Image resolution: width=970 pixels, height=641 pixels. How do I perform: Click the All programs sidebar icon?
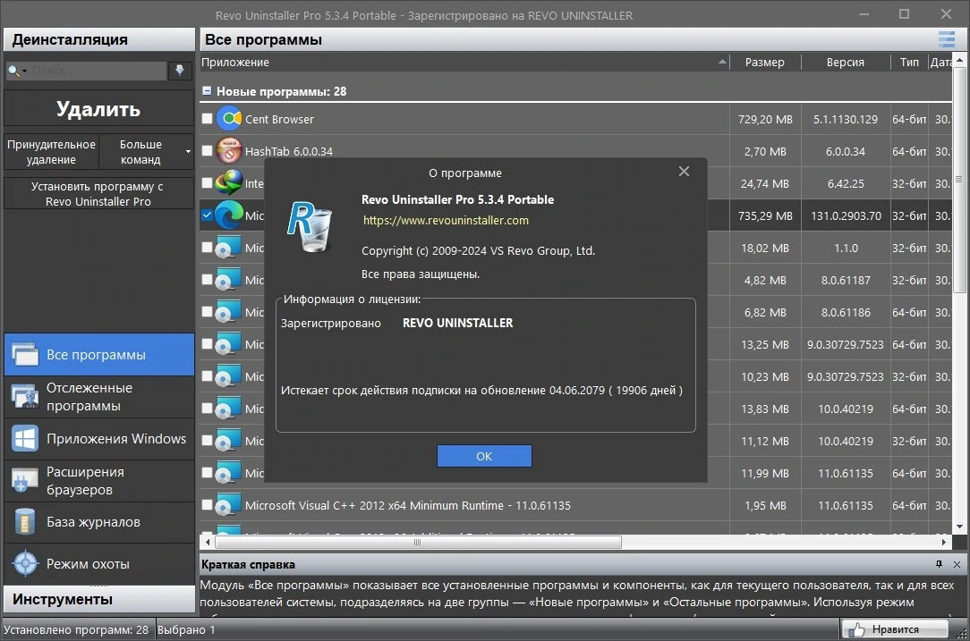pos(25,355)
